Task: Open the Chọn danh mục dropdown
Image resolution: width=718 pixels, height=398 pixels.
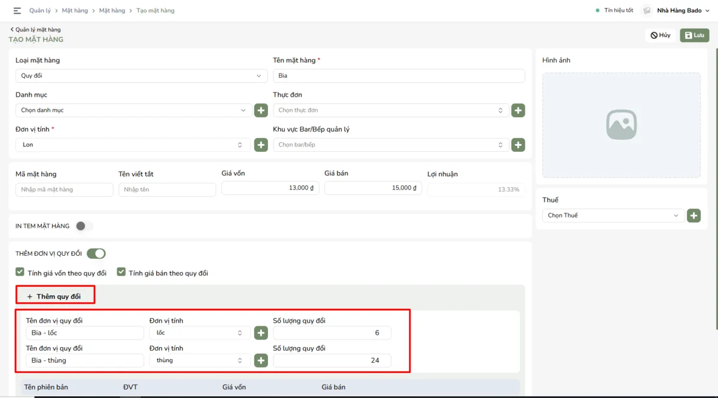Action: click(133, 111)
